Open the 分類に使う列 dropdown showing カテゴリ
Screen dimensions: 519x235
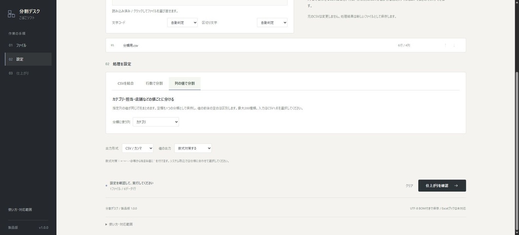click(x=156, y=122)
